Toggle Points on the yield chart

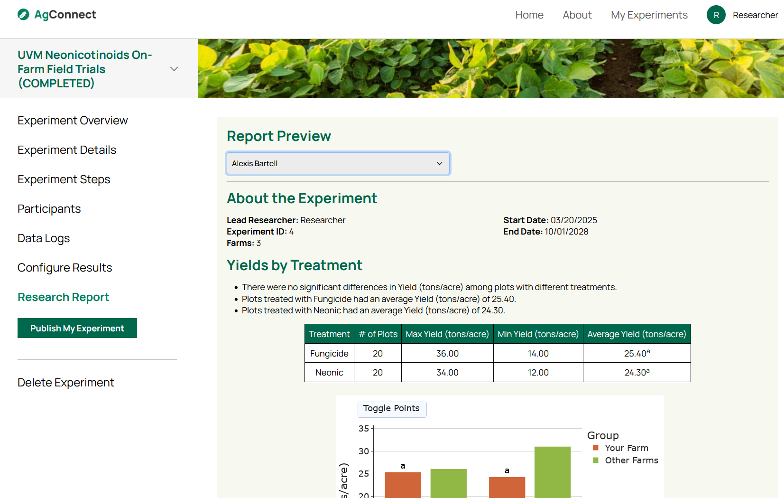coord(391,409)
